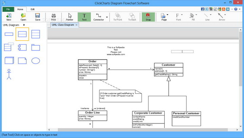Pick the template class shape with dashed corner
244x138 pixels.
click(9, 47)
